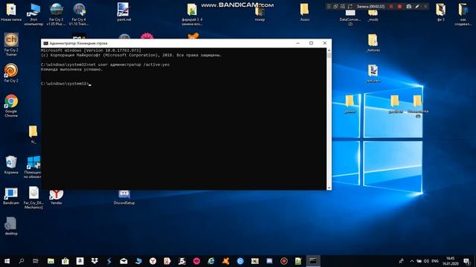The image size is (476, 267).
Task: Select the Far Cry 4 trainer icon
Action: pos(79,14)
